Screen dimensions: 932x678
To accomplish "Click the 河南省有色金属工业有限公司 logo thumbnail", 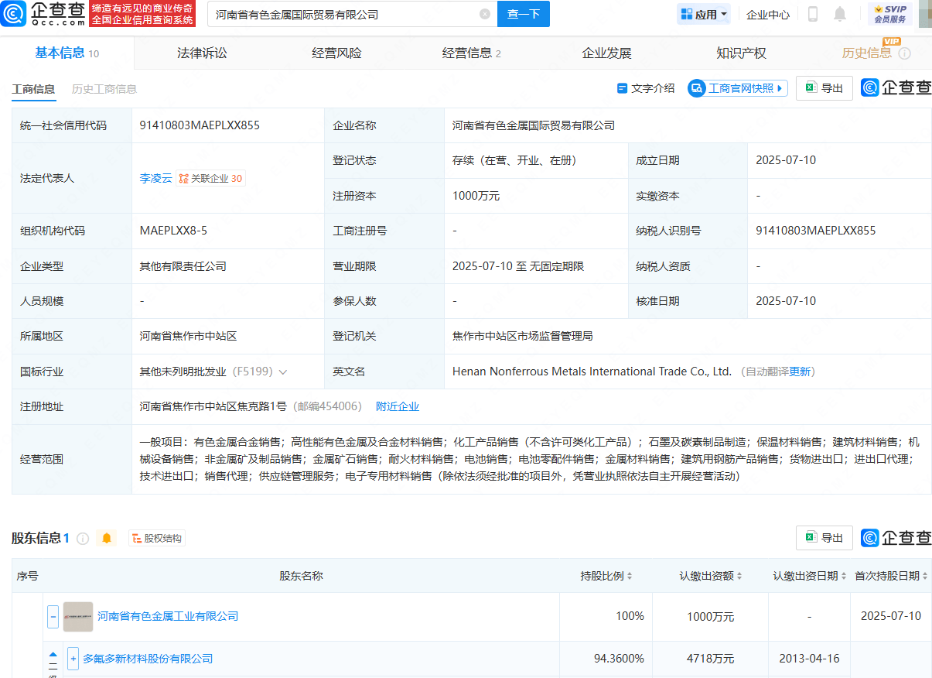I will coord(78,617).
